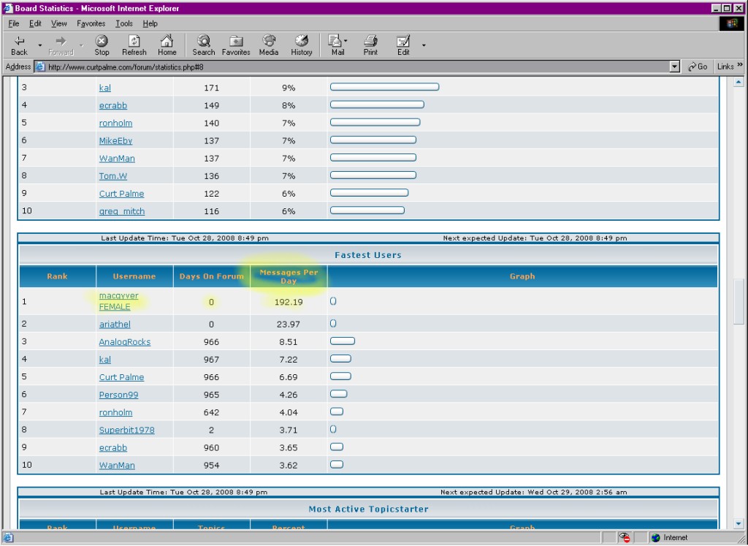Open the Media toolbar button
This screenshot has height=546, width=748.
269,45
